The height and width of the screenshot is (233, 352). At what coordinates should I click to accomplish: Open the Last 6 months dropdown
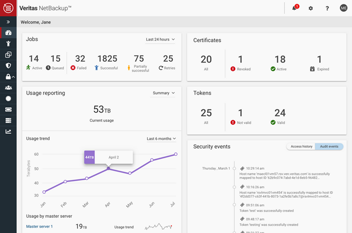[161, 139]
